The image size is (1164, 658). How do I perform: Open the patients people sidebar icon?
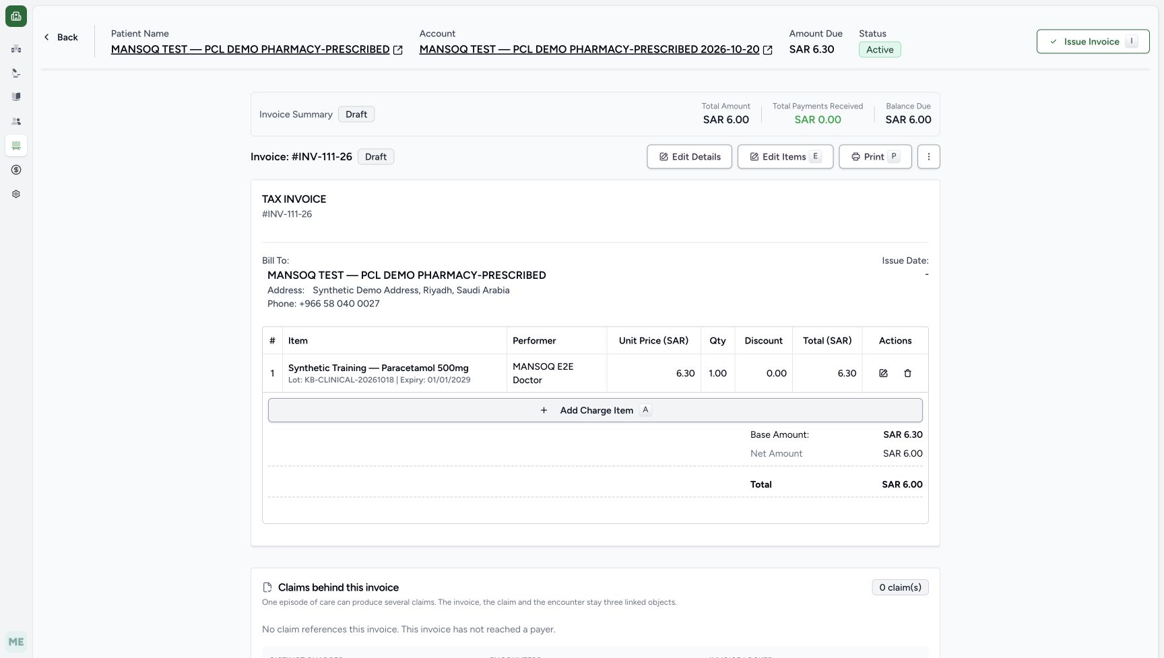(x=16, y=121)
